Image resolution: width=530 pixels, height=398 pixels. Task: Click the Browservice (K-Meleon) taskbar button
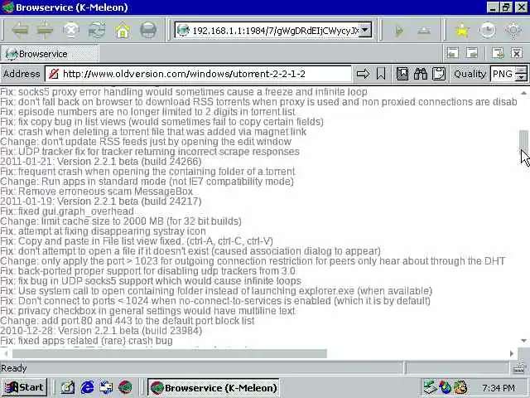coord(214,387)
